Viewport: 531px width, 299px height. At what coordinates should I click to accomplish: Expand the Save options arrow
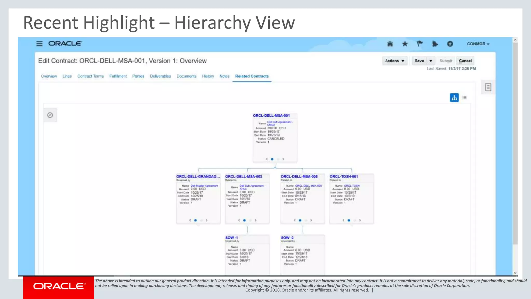[x=431, y=61]
